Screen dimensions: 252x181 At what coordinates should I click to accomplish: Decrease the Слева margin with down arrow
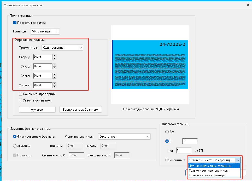tap(54, 77)
